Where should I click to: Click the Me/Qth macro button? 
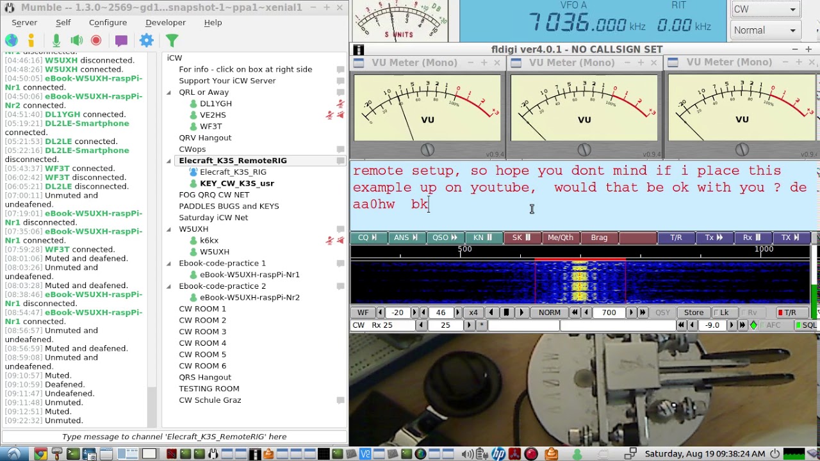(561, 238)
